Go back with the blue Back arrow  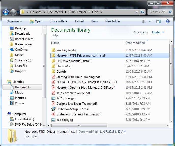point(6,12)
